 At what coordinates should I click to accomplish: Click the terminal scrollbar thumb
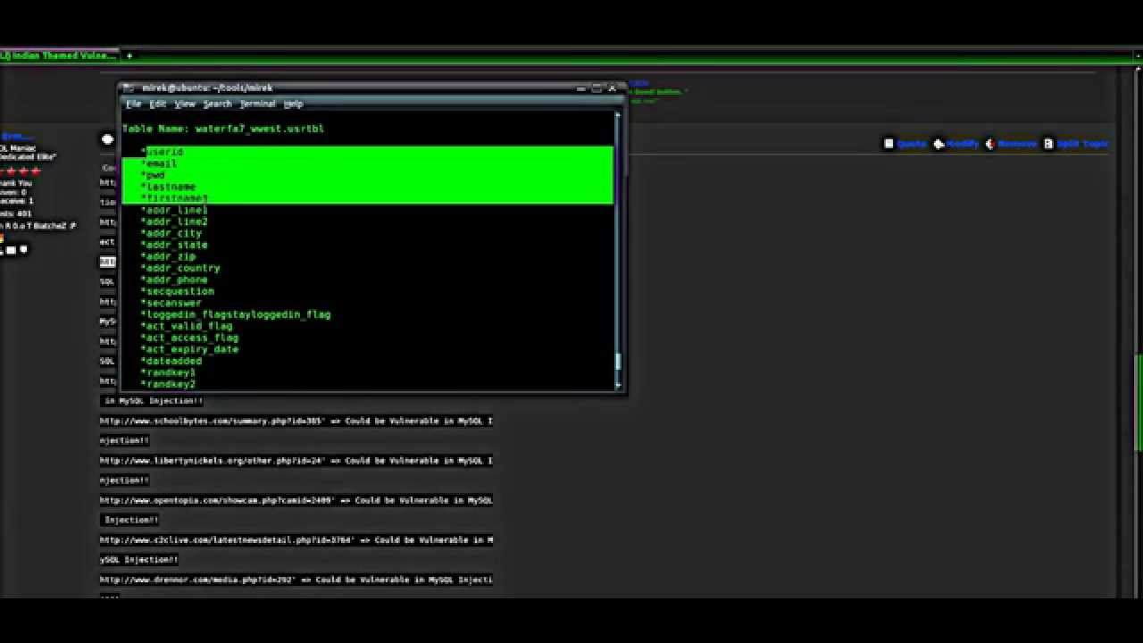[x=617, y=362]
